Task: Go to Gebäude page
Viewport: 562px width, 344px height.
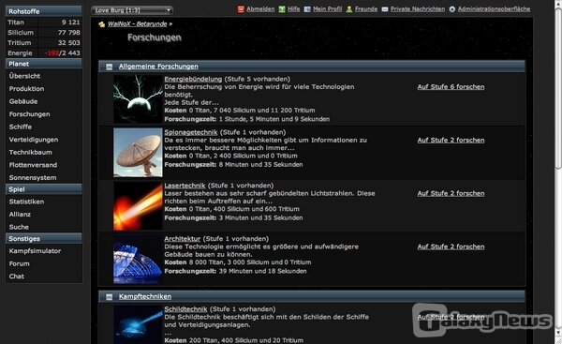Action: coord(23,101)
